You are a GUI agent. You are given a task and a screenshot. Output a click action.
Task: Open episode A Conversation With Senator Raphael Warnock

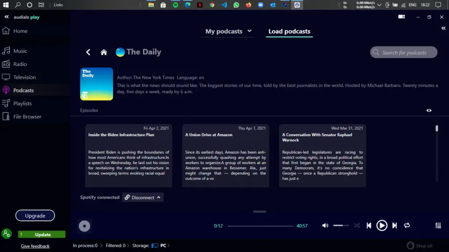pos(322,156)
